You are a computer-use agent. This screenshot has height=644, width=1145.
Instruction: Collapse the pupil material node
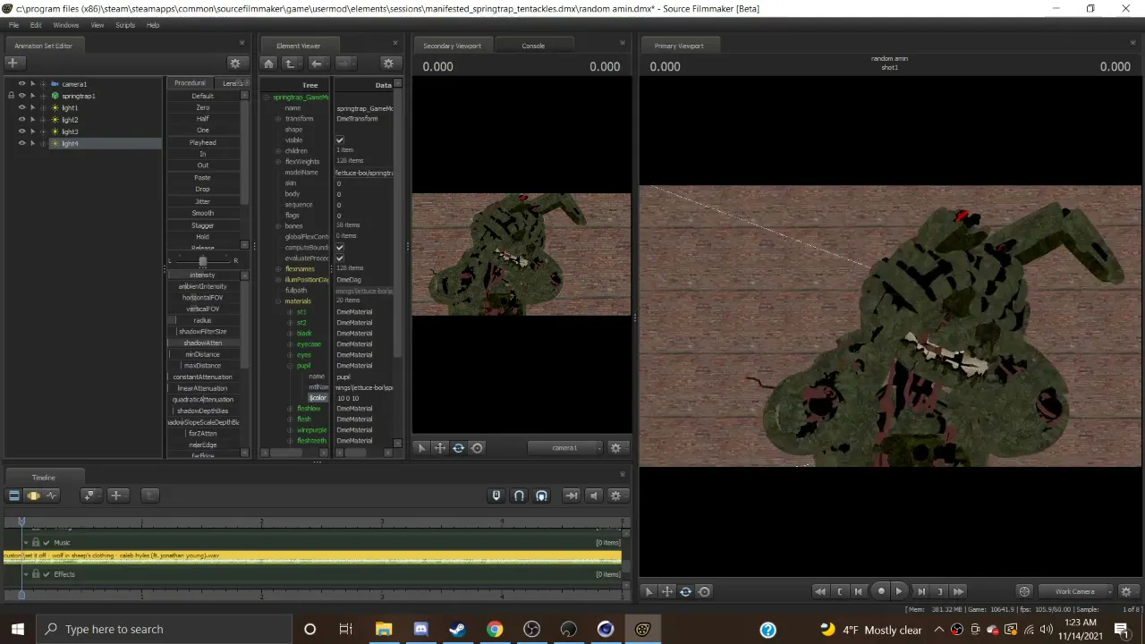[290, 366]
